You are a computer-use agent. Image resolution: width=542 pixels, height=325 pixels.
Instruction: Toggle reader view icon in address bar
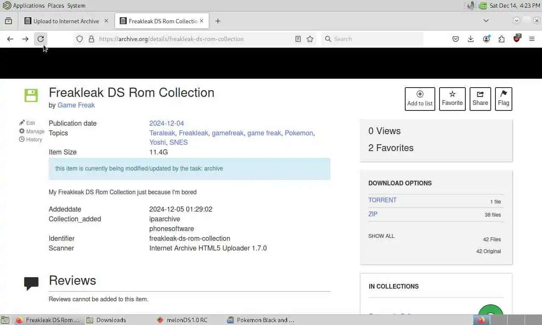298,39
